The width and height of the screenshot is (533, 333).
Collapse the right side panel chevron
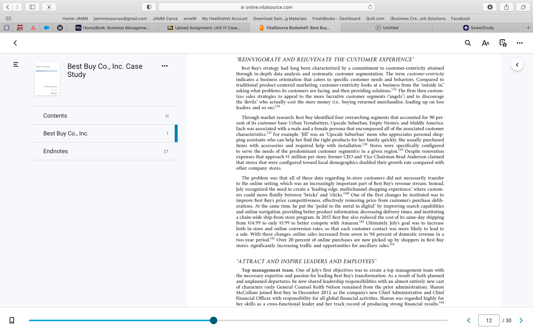tap(517, 65)
